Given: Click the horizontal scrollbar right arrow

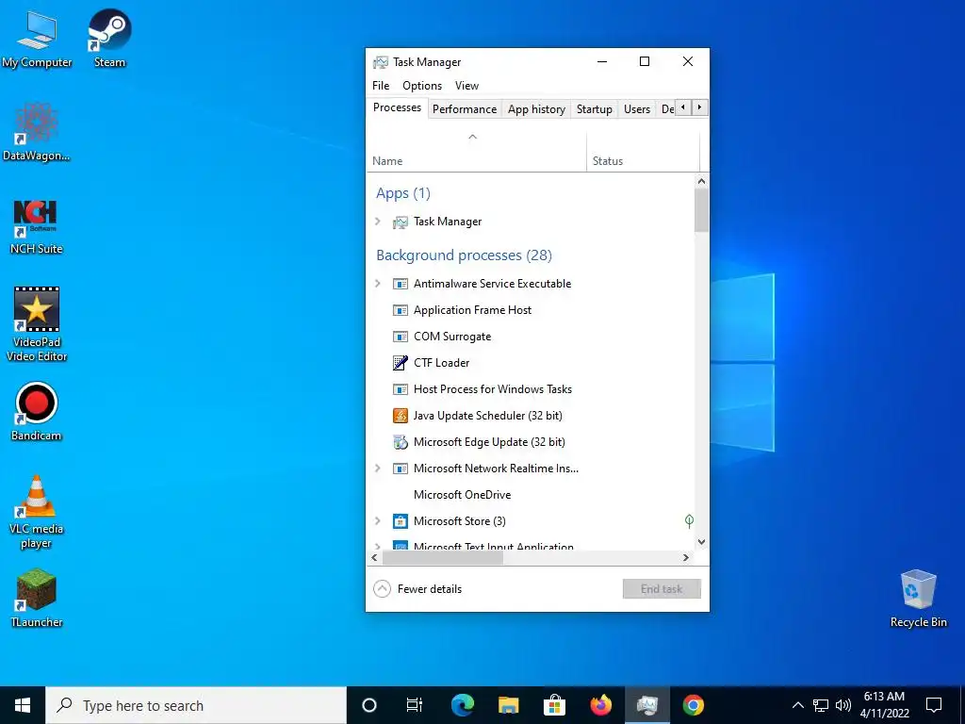Looking at the screenshot, I should (x=686, y=558).
